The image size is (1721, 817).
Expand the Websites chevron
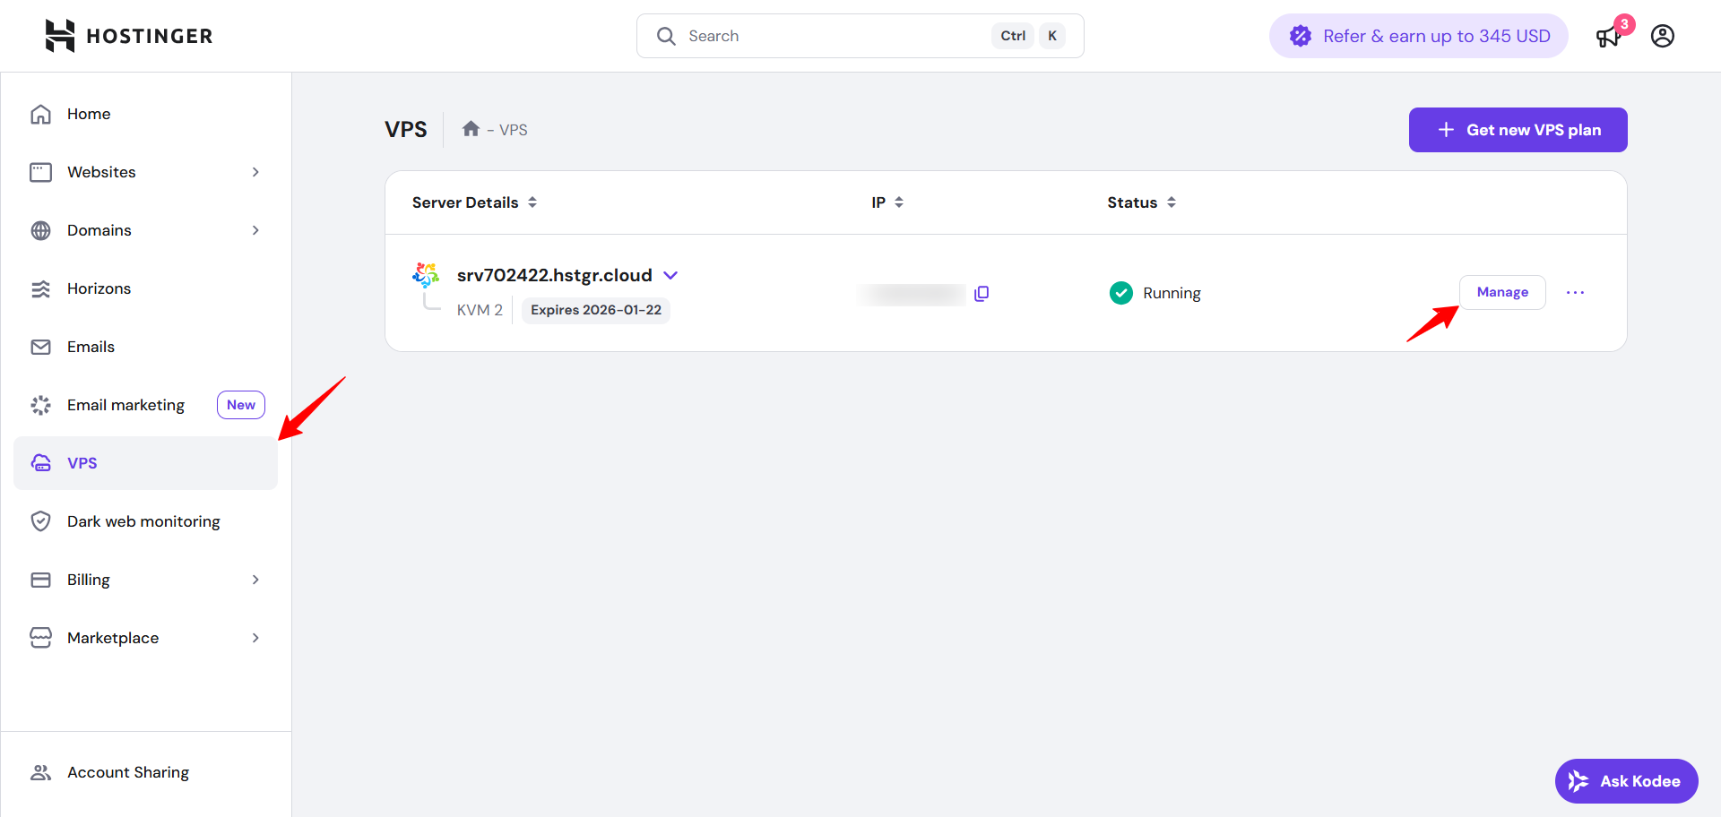click(x=255, y=172)
